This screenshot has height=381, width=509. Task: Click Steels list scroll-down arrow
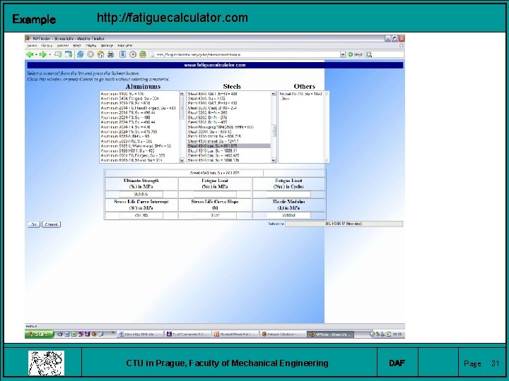pyautogui.click(x=274, y=160)
